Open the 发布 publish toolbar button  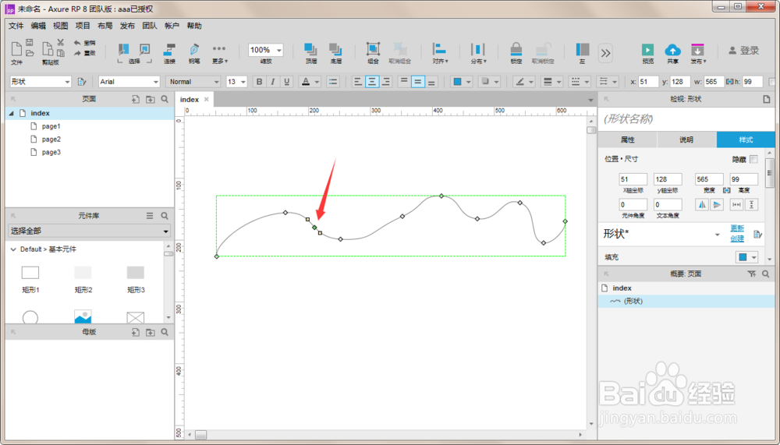(698, 53)
